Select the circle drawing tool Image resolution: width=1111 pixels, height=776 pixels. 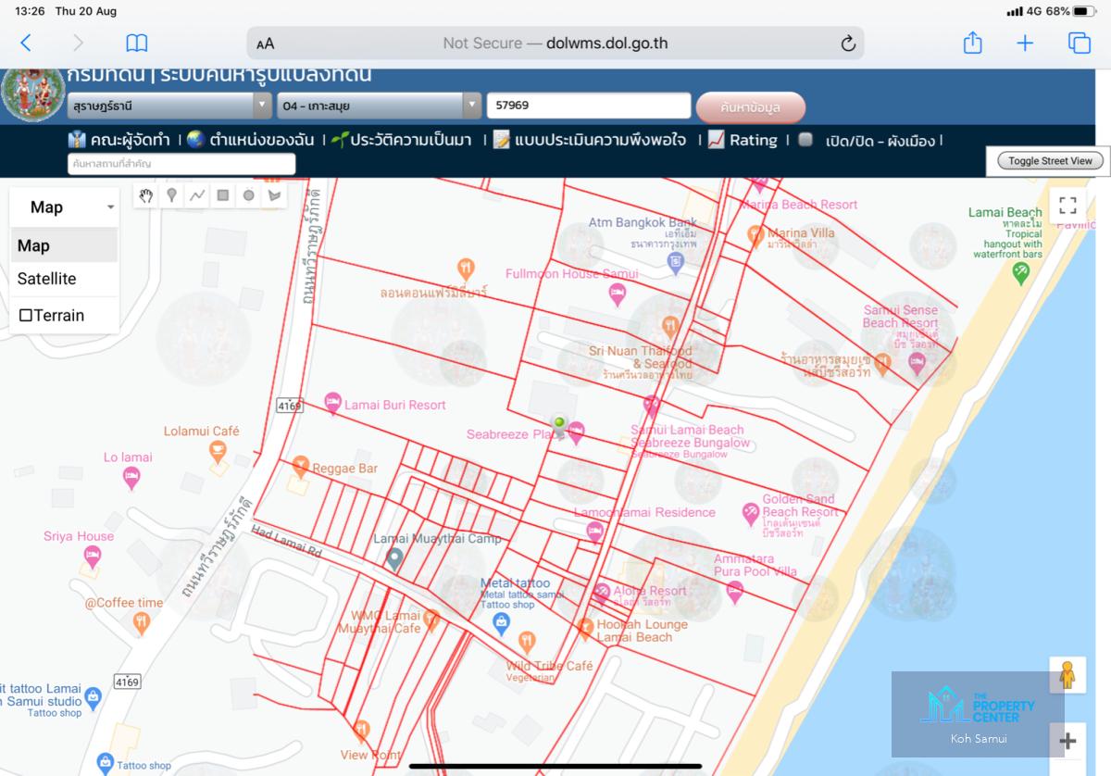[x=249, y=194]
